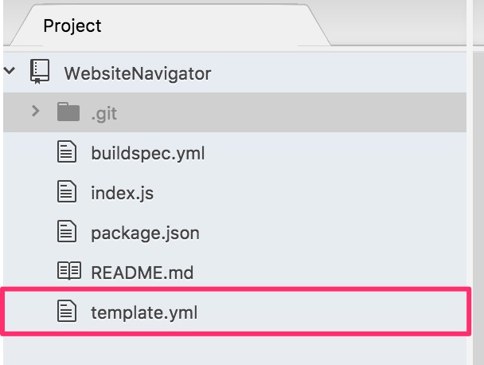Select the WebsiteNavigator project name
Screen dimensions: 484x365
pyautogui.click(x=137, y=73)
